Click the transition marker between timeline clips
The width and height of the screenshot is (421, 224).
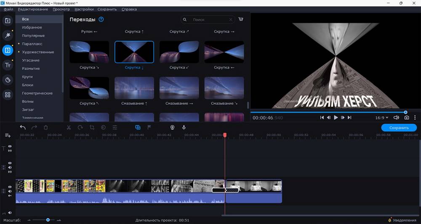click(x=225, y=190)
